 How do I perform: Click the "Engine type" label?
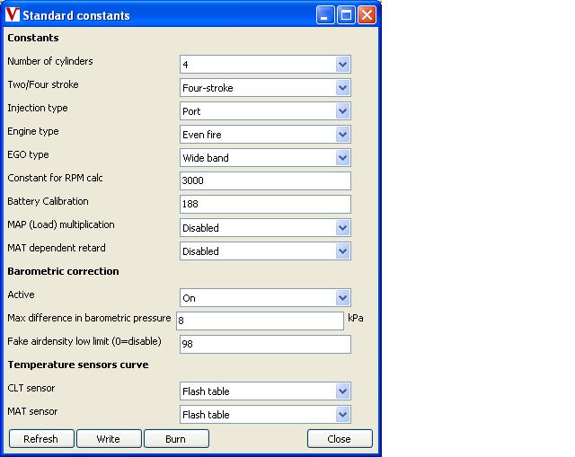[x=33, y=132]
